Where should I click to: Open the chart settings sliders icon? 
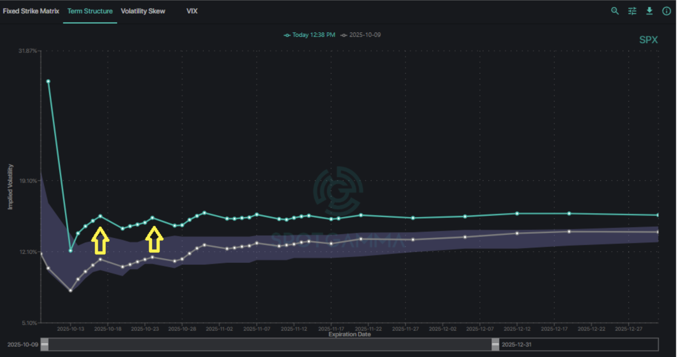(x=632, y=11)
